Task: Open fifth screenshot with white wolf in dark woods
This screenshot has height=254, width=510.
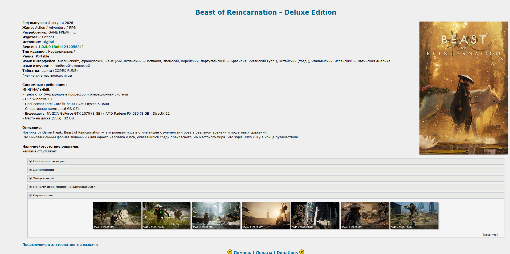Action: (x=315, y=215)
